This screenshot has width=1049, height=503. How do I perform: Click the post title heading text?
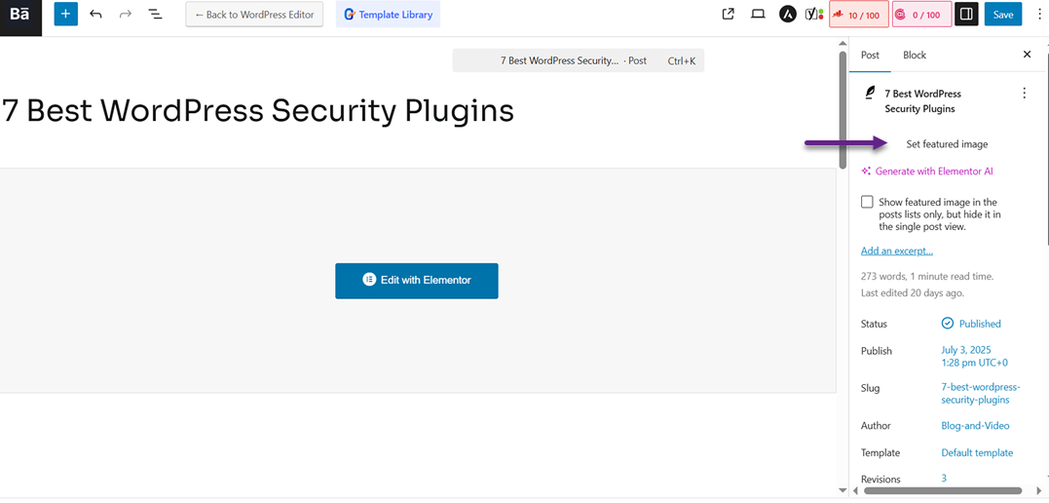(x=257, y=111)
